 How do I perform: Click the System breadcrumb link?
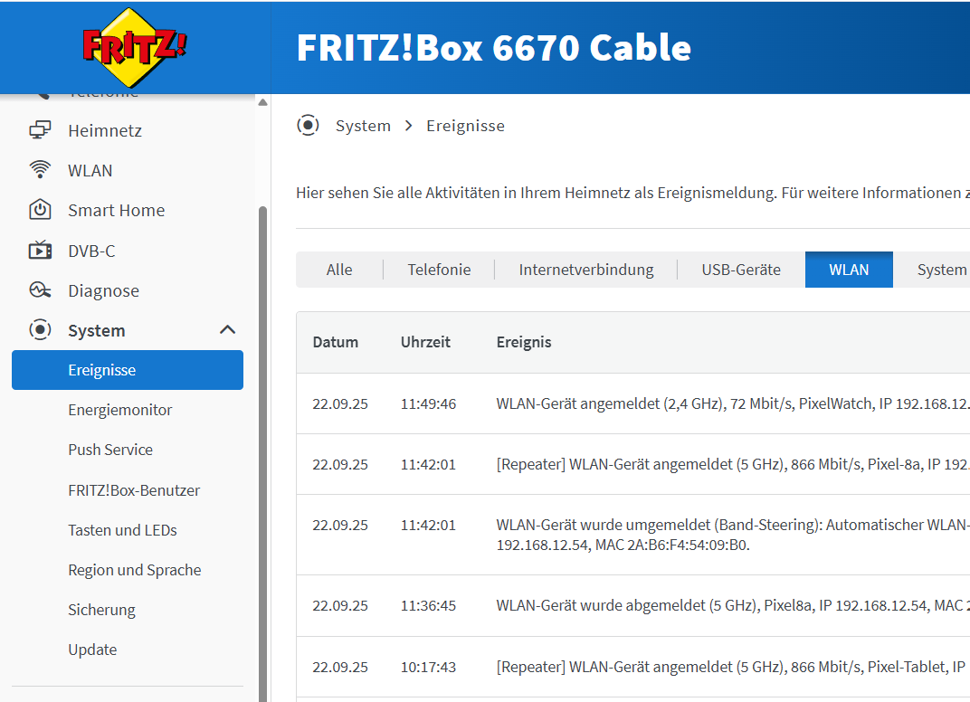(x=363, y=126)
